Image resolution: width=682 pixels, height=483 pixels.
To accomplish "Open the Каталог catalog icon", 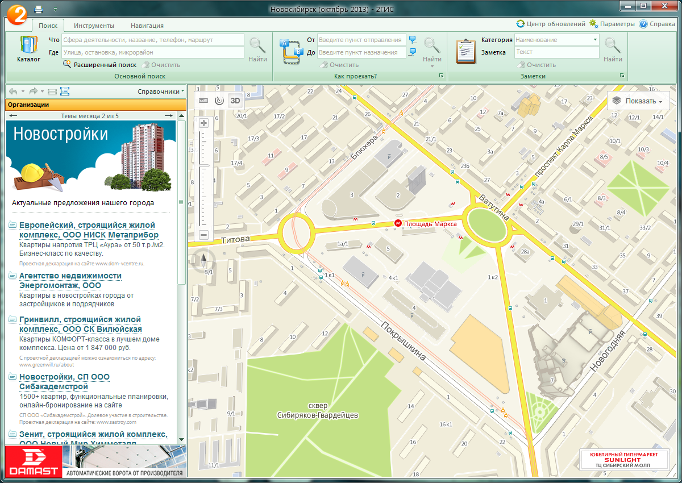I will tap(28, 48).
